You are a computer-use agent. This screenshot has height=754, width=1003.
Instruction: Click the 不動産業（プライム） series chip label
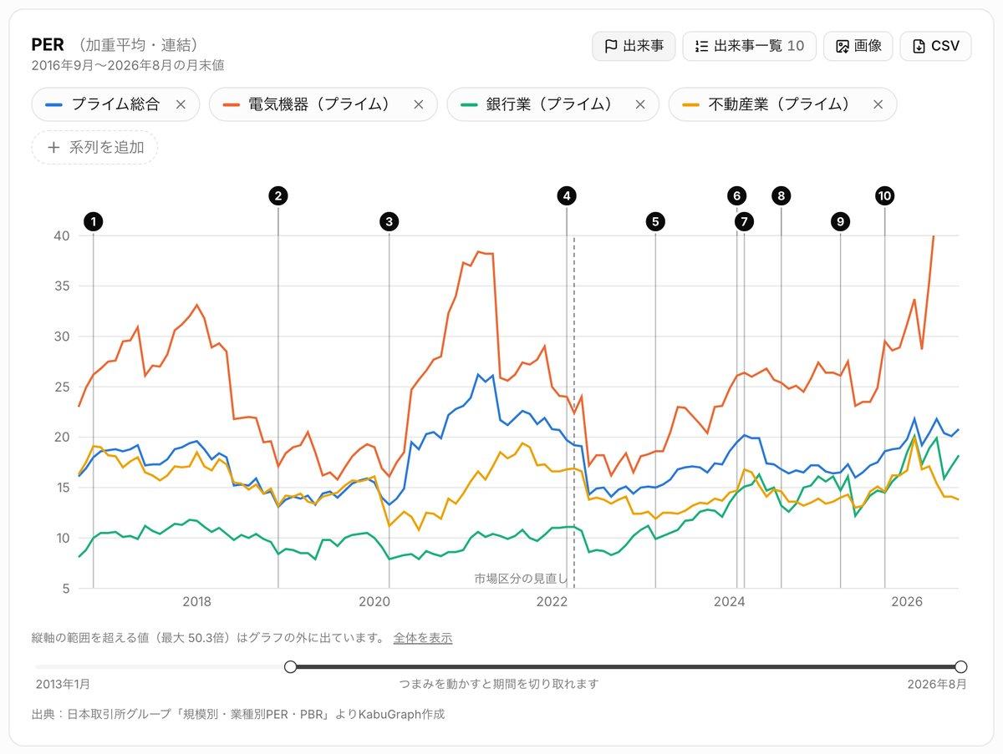click(779, 104)
